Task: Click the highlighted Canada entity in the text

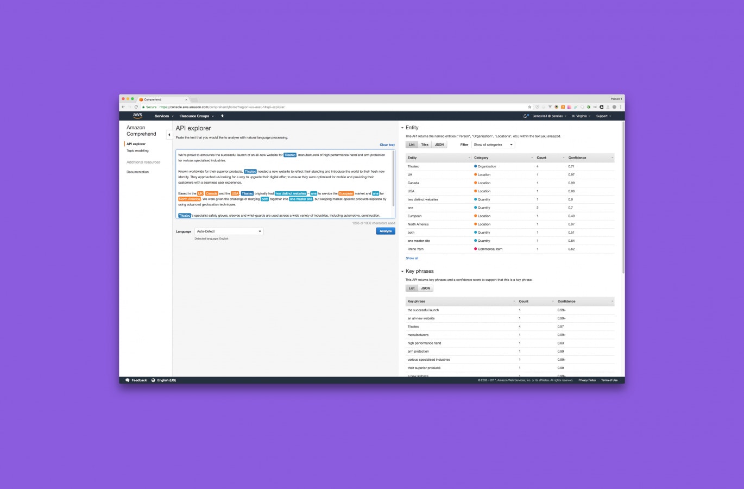Action: point(212,193)
